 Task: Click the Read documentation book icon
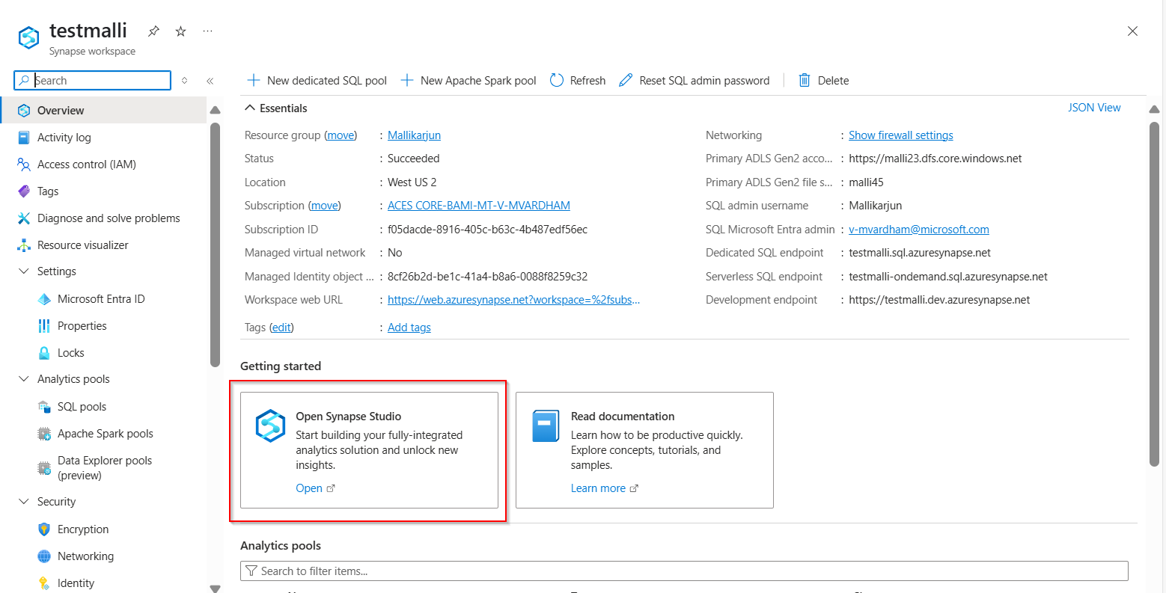tap(546, 426)
